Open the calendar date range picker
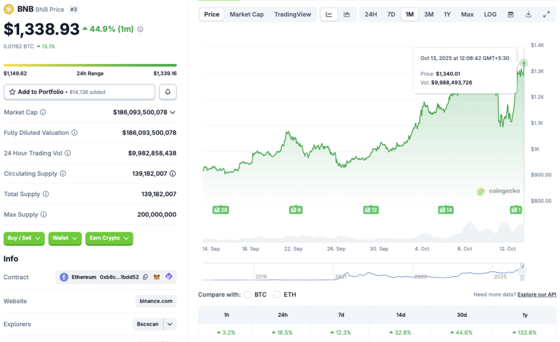 point(511,14)
